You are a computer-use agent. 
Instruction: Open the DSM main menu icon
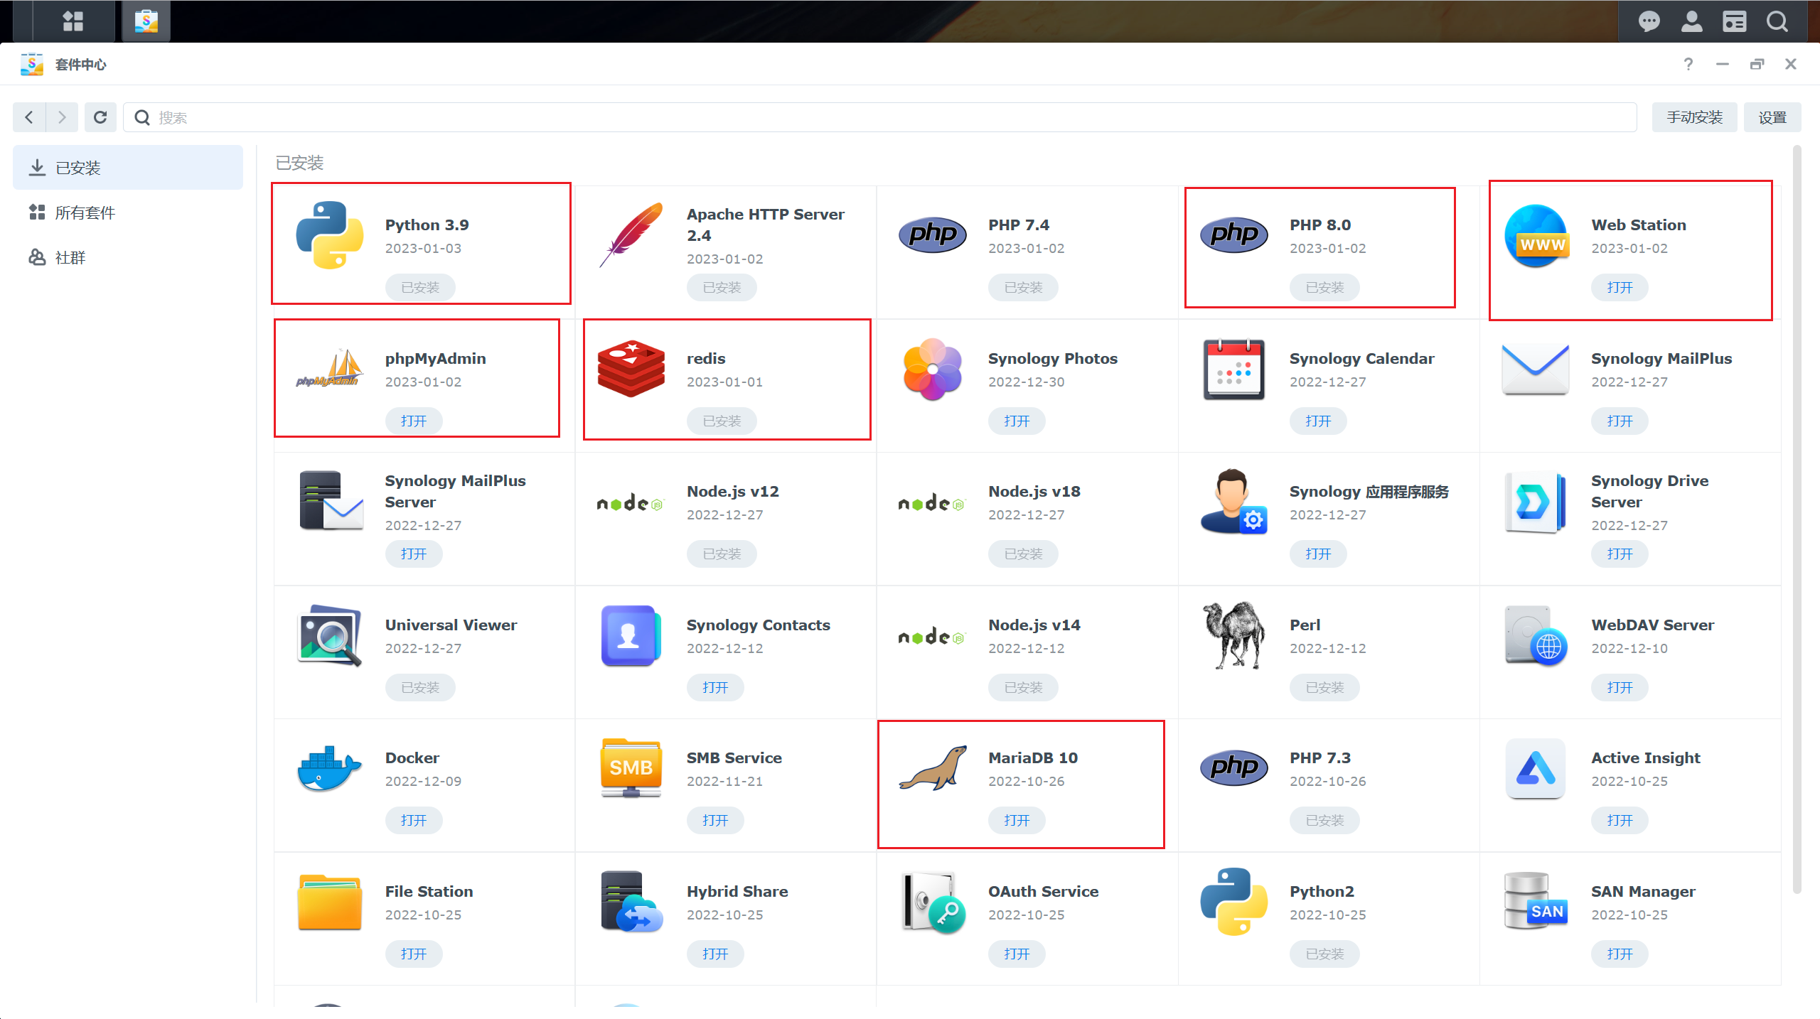tap(73, 21)
